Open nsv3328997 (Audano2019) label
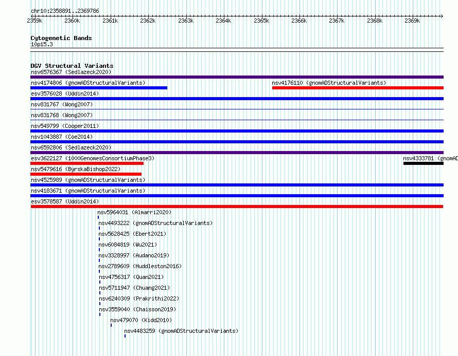Viewport: 458px width, 356px height. tap(134, 255)
